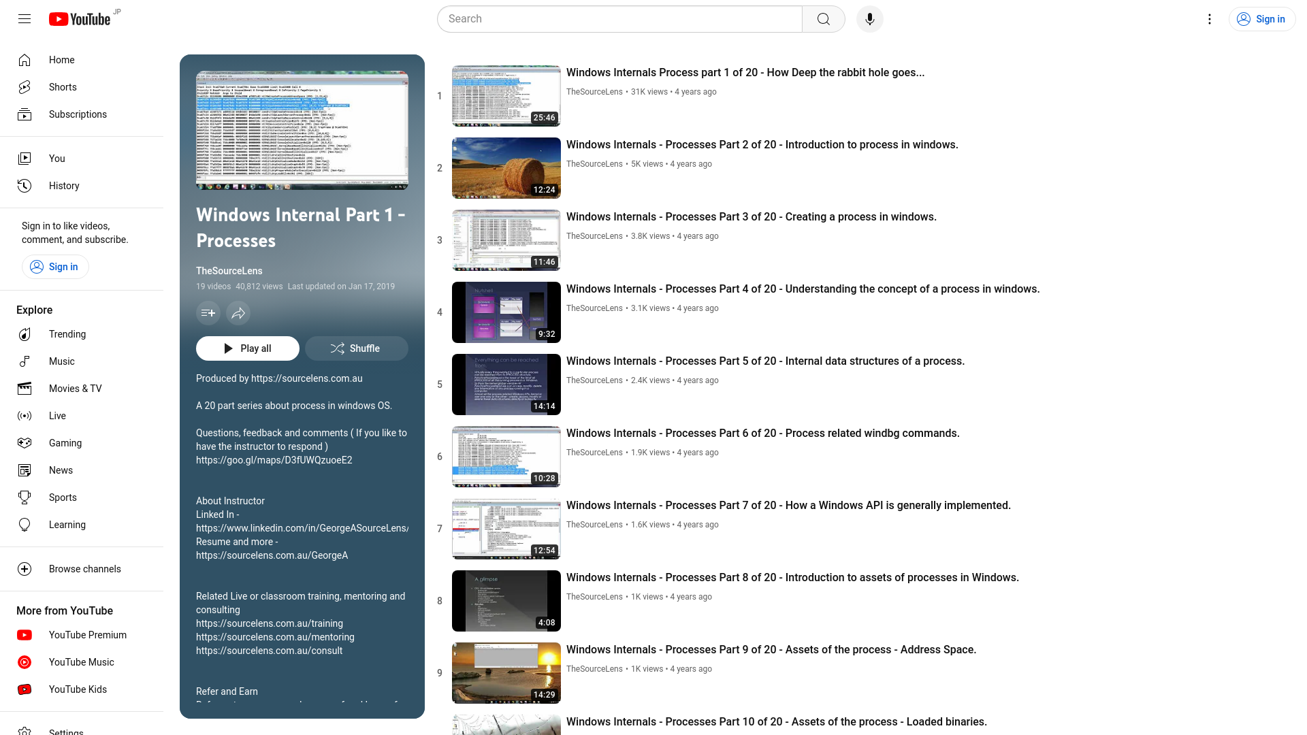Open YouTube Kids

(x=82, y=689)
